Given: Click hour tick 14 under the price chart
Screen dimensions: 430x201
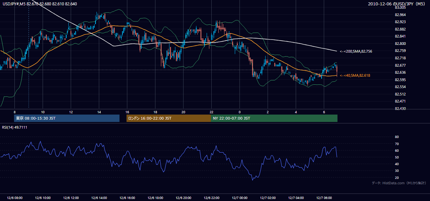Looking at the screenshot, I should pos(99,112).
